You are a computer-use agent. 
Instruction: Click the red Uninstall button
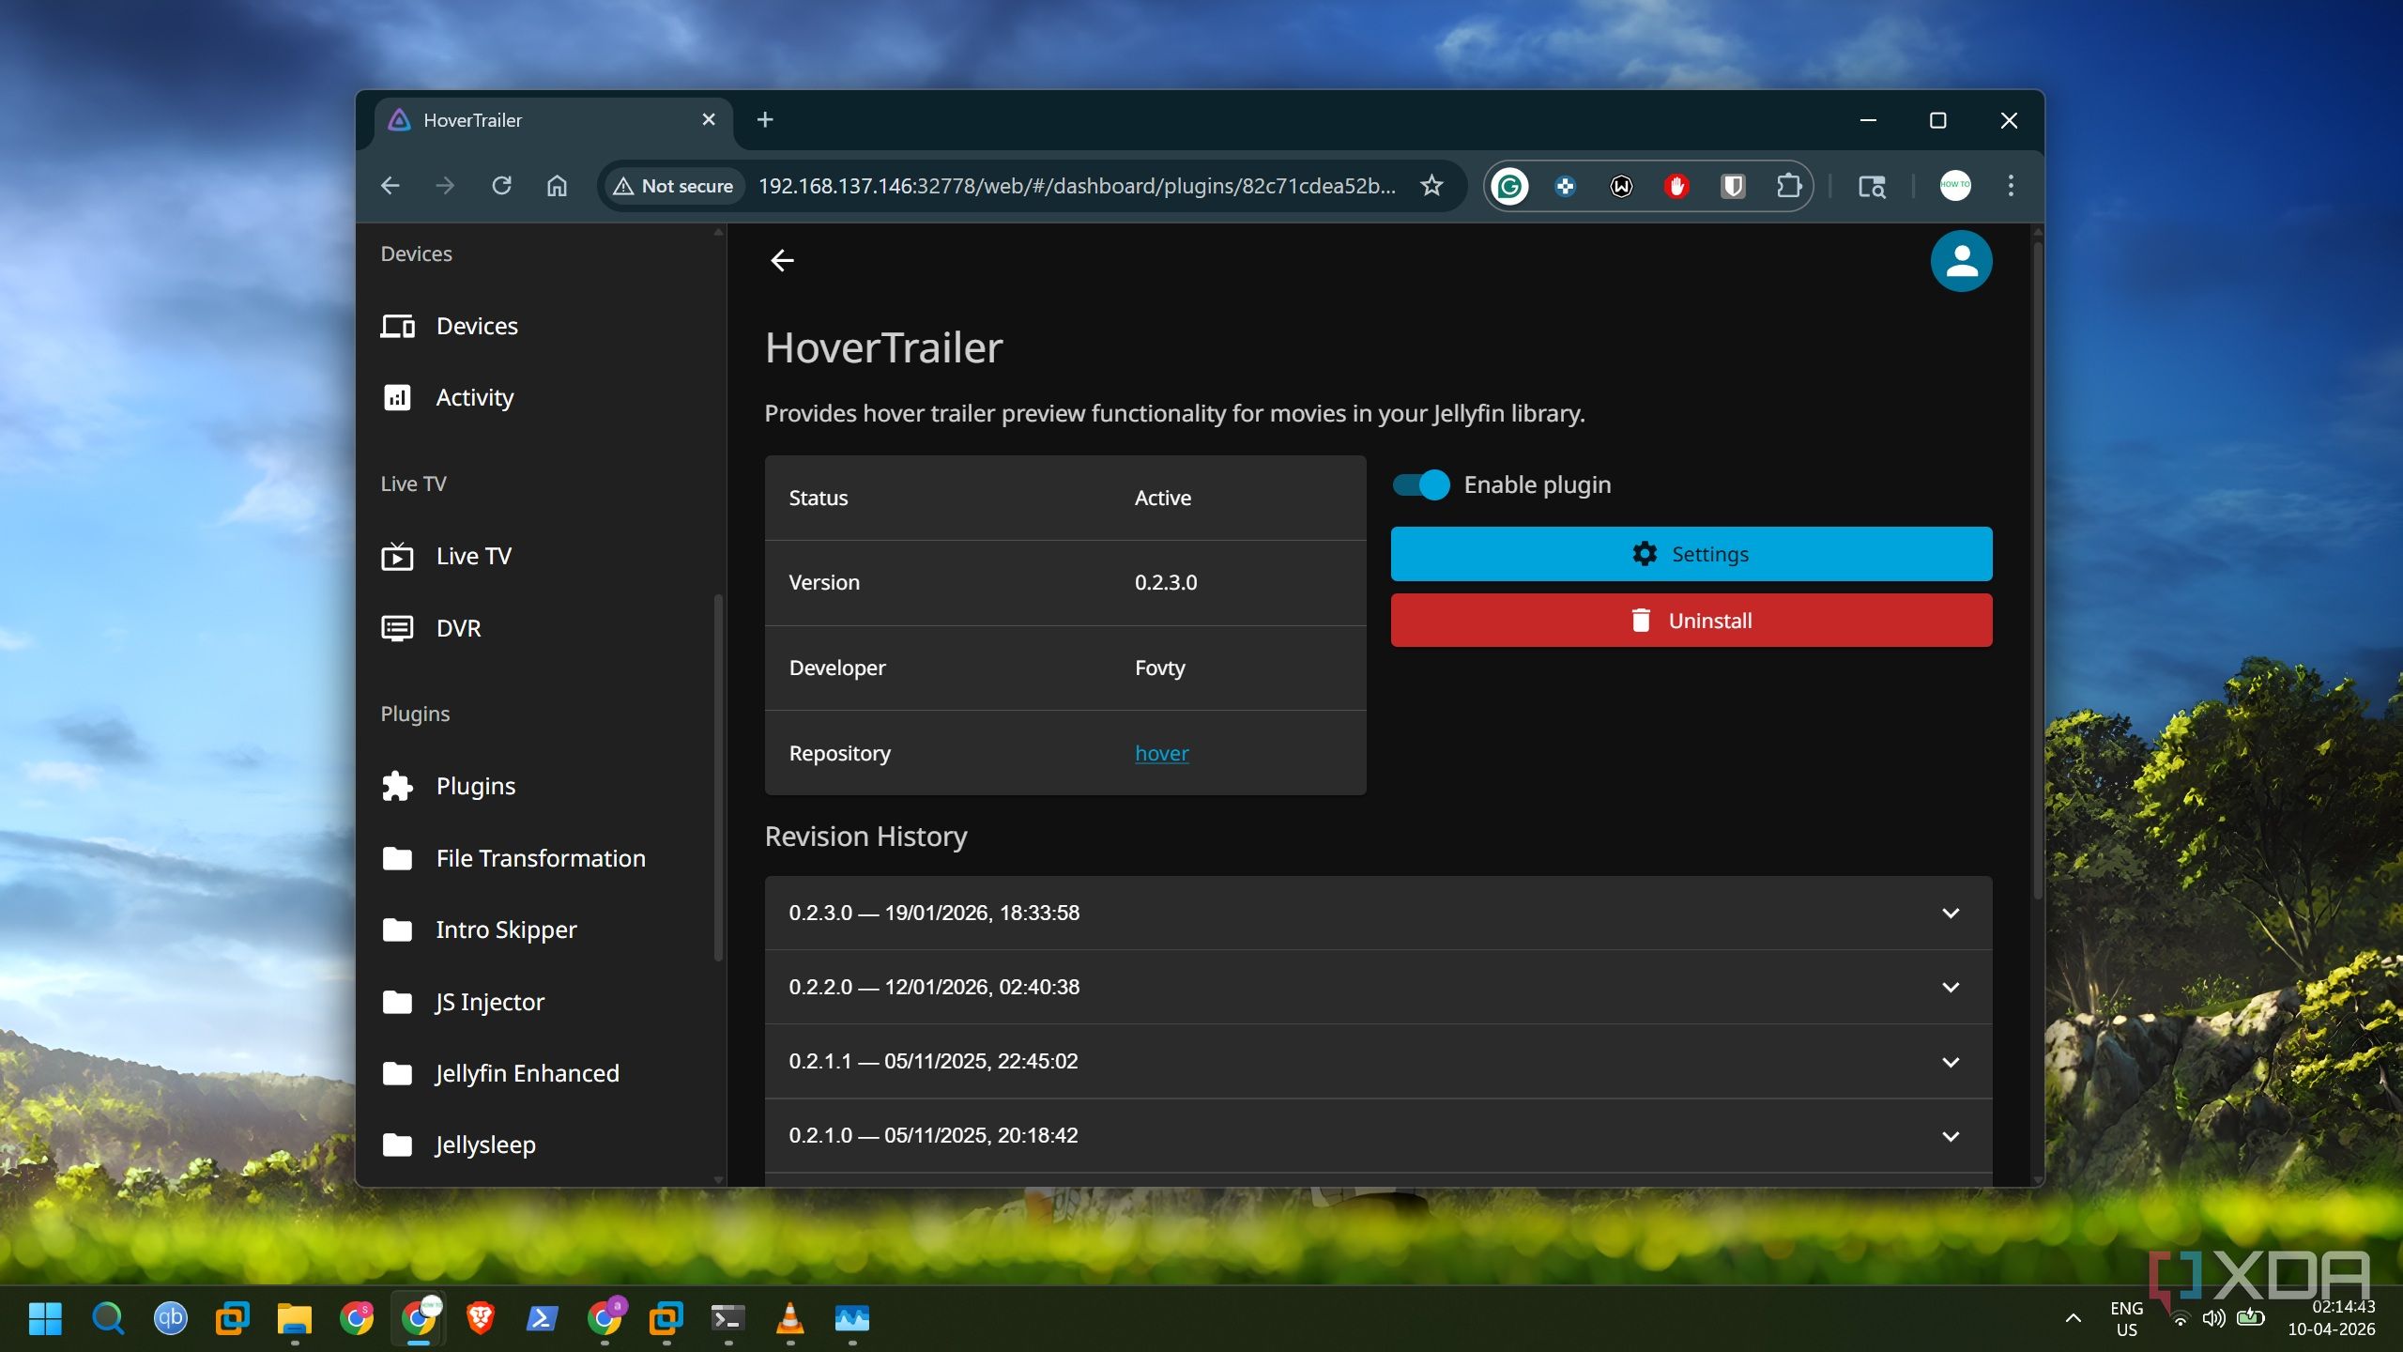point(1691,621)
